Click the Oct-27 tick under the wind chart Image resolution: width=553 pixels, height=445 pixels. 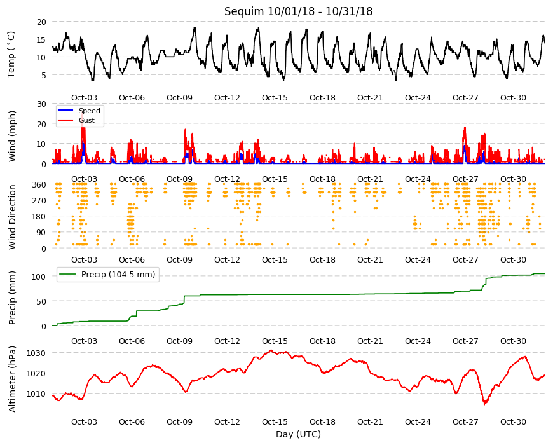pyautogui.click(x=465, y=179)
